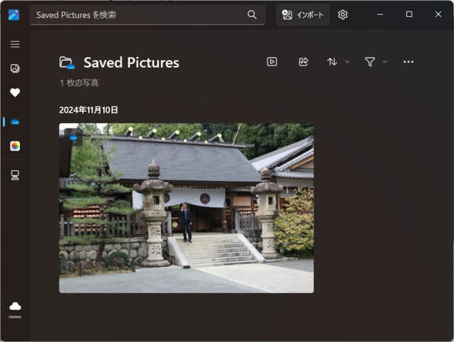
Task: Open the shrine photo thumbnail
Action: pos(186,208)
